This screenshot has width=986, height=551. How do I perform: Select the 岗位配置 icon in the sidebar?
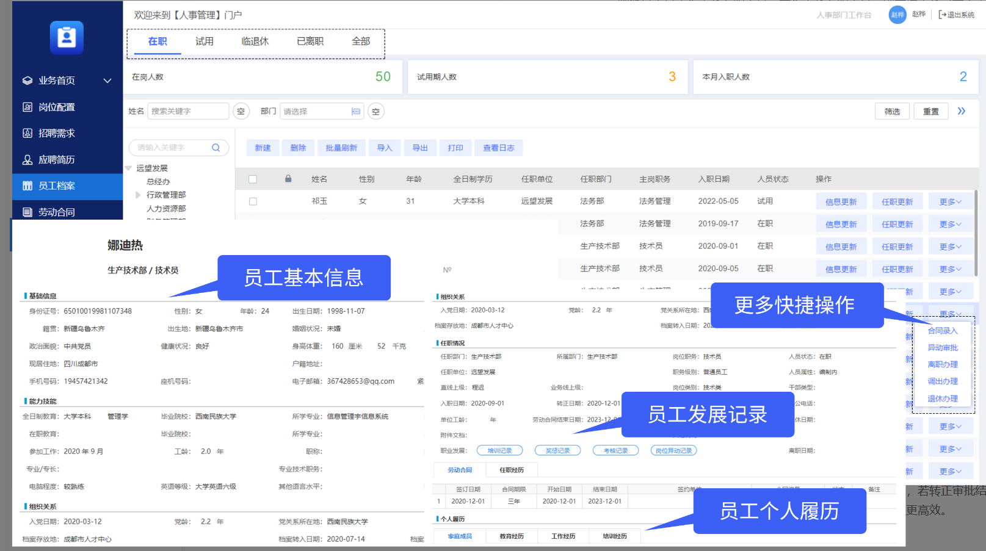coord(27,107)
